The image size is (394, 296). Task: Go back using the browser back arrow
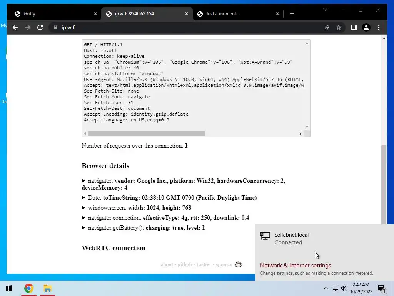[15, 27]
